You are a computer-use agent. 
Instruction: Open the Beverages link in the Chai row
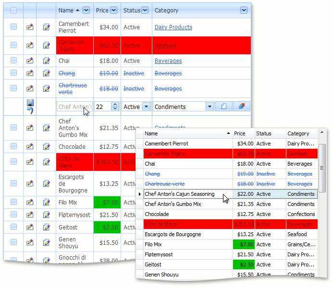(x=168, y=61)
